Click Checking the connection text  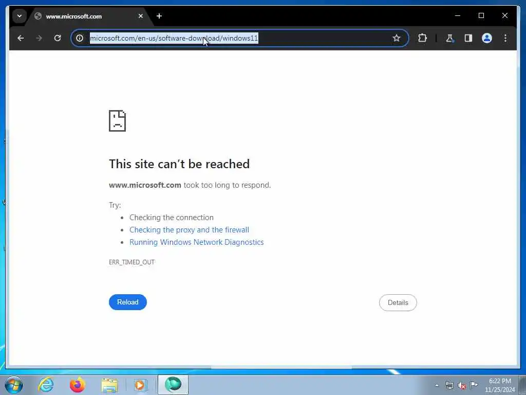pyautogui.click(x=172, y=218)
